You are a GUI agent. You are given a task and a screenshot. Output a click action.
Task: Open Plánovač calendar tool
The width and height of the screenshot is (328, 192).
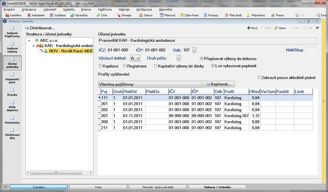(167, 15)
